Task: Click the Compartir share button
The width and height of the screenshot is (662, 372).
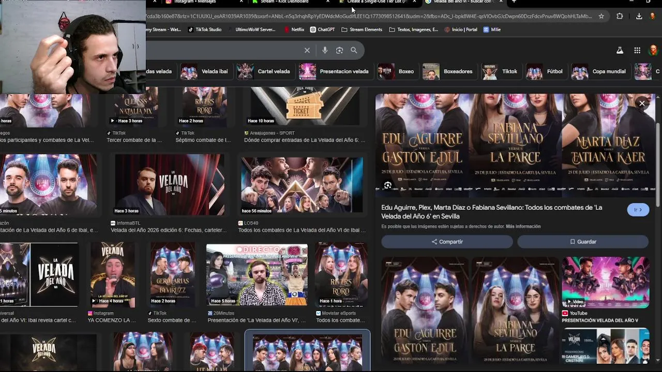Action: point(447,242)
